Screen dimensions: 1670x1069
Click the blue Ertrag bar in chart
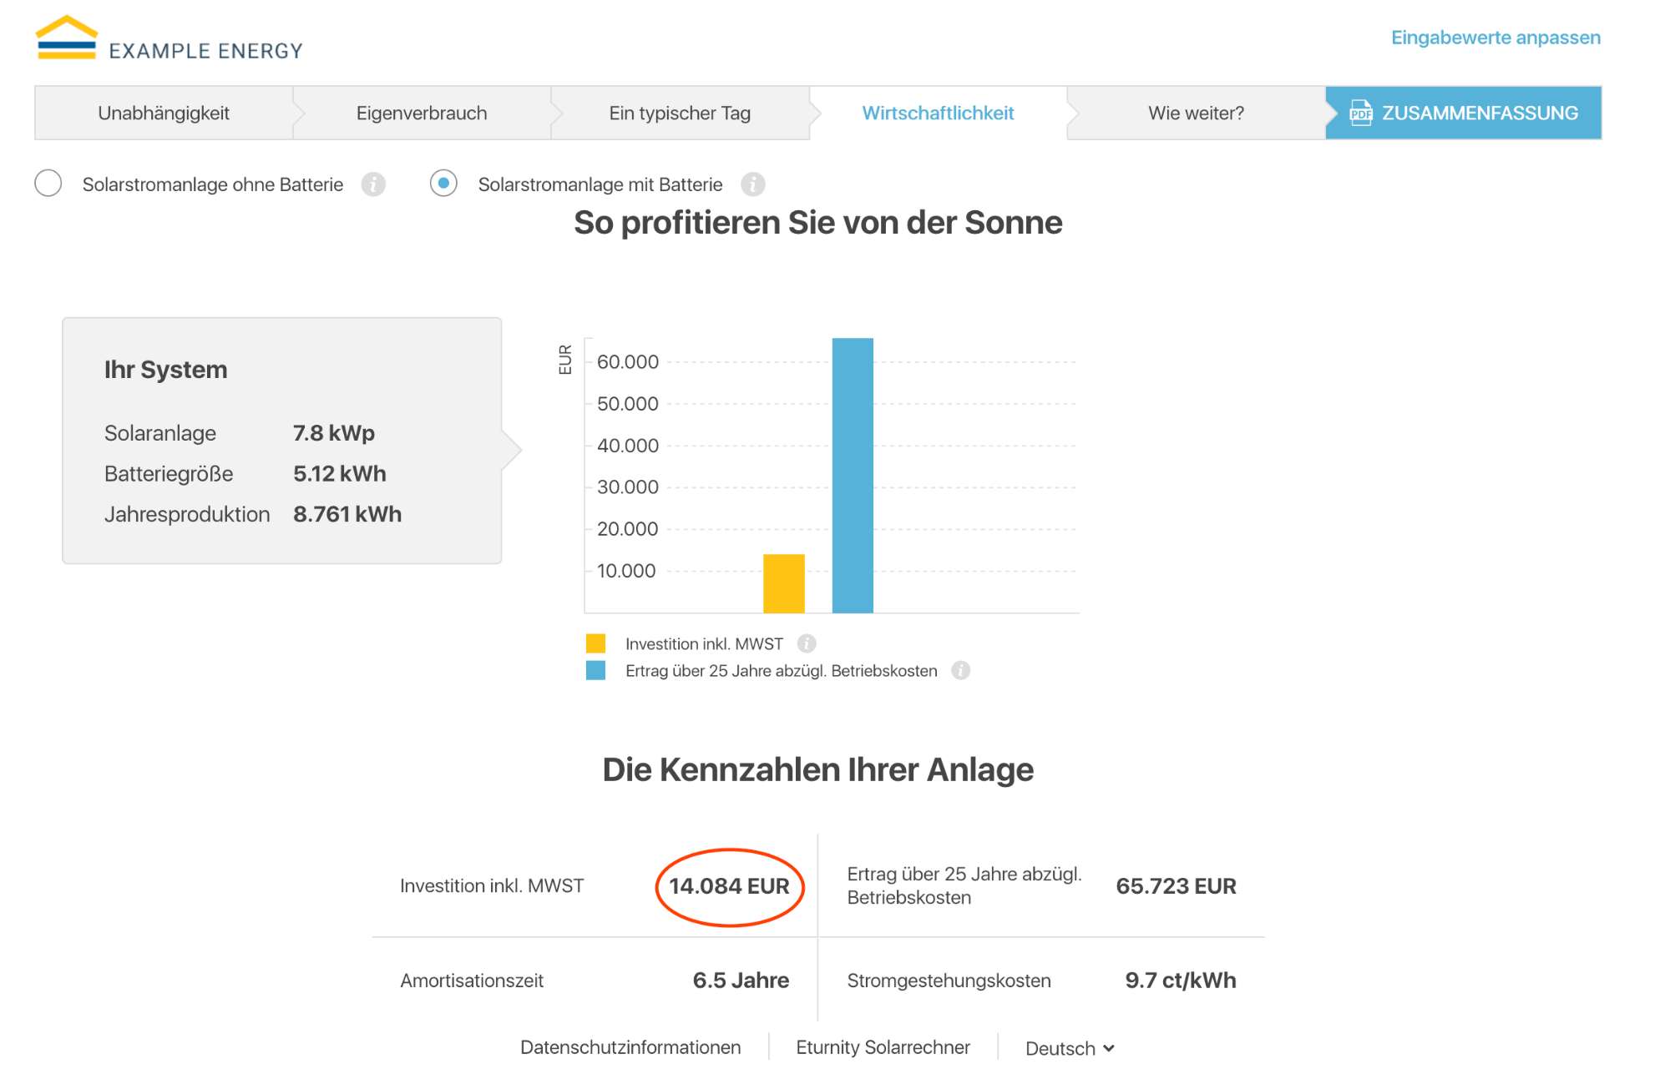[853, 476]
